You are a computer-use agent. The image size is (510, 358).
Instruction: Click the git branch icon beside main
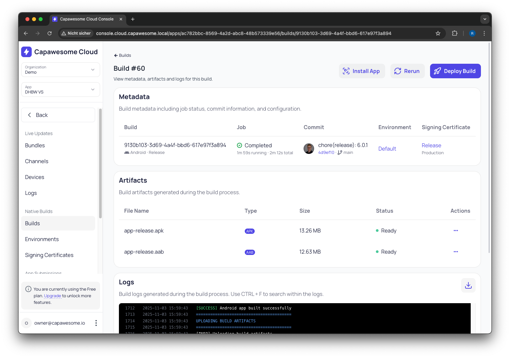coord(340,152)
